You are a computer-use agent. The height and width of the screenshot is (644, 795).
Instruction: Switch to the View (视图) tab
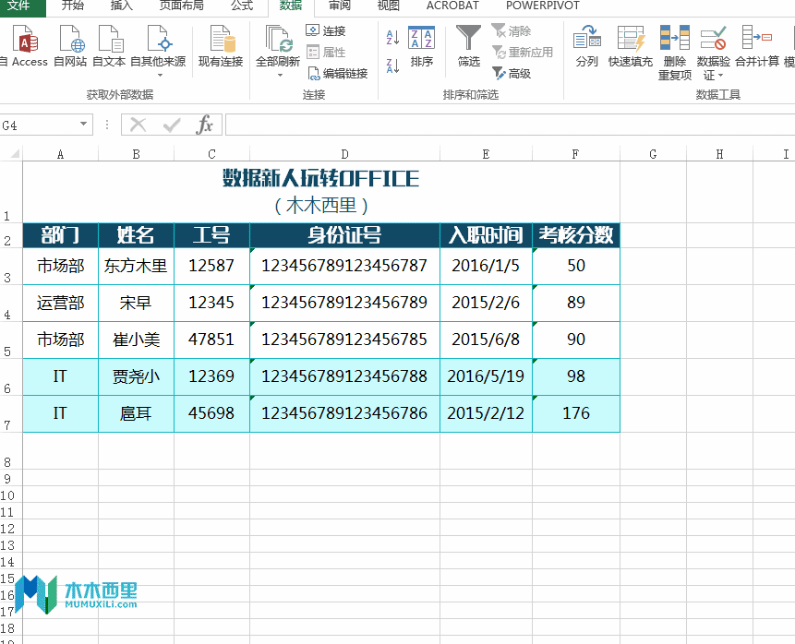pos(389,6)
